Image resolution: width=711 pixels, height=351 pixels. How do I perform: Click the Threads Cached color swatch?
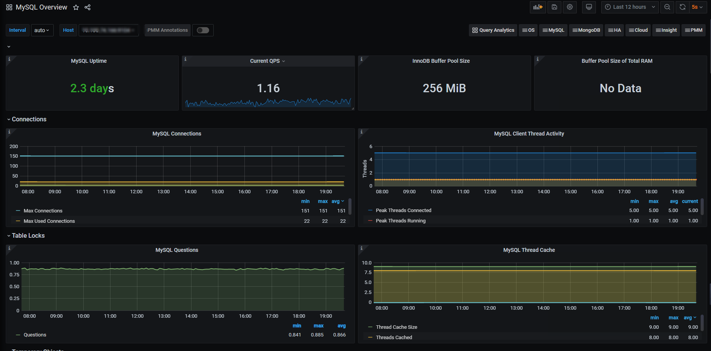(370, 338)
